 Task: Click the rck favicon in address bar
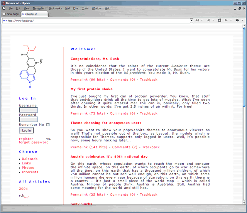(5, 20)
